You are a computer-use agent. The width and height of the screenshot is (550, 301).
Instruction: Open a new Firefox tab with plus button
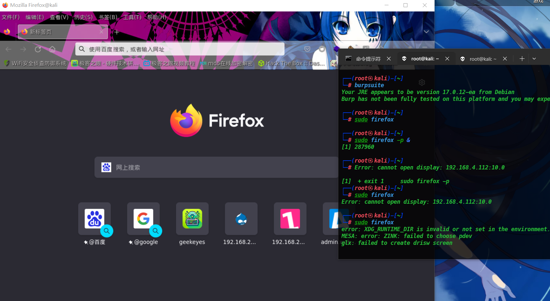coord(117,32)
